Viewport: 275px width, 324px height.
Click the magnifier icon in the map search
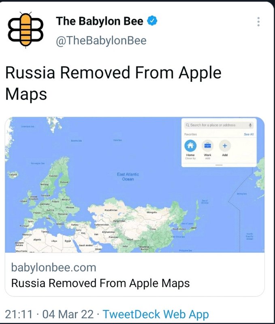(188, 125)
